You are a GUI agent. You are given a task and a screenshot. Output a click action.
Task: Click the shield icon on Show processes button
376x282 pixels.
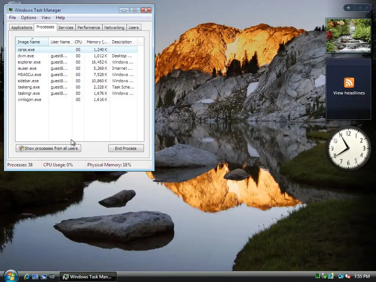[x=21, y=148]
